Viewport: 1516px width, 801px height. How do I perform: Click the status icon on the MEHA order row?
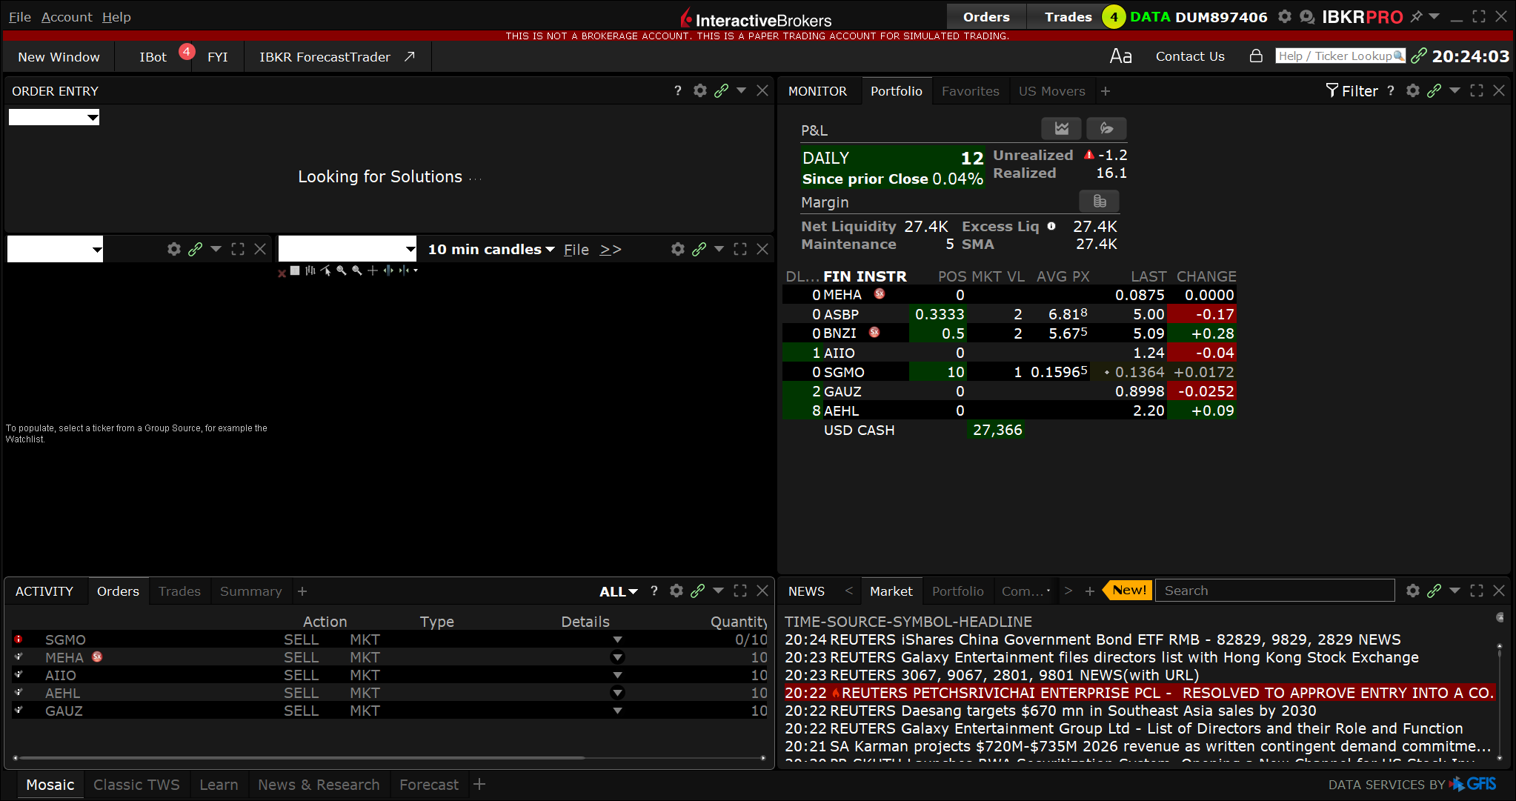(19, 657)
